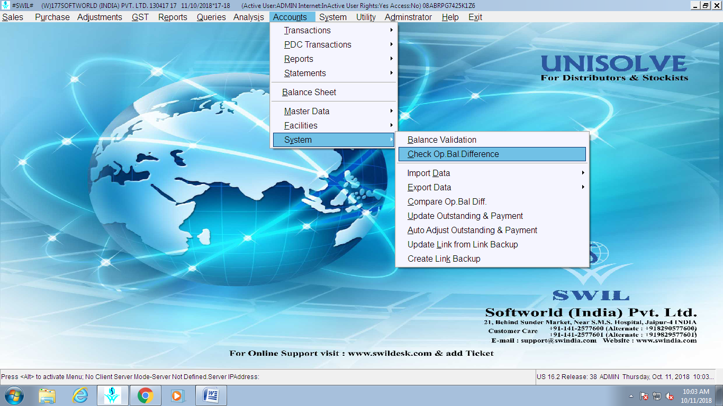Click the status bar date Thursday, Oct. 11, 2018
The height and width of the screenshot is (406, 723).
tap(656, 377)
